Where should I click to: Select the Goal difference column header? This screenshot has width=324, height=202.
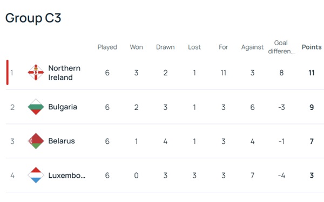click(x=281, y=47)
